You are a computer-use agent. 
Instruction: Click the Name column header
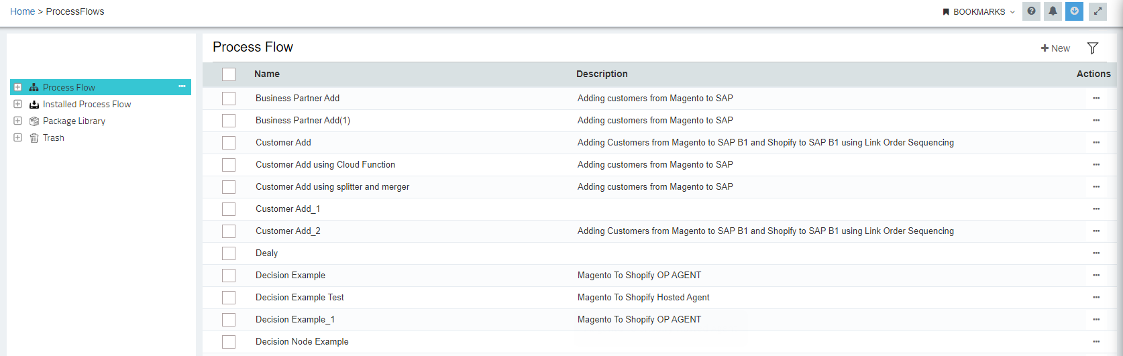(x=267, y=74)
